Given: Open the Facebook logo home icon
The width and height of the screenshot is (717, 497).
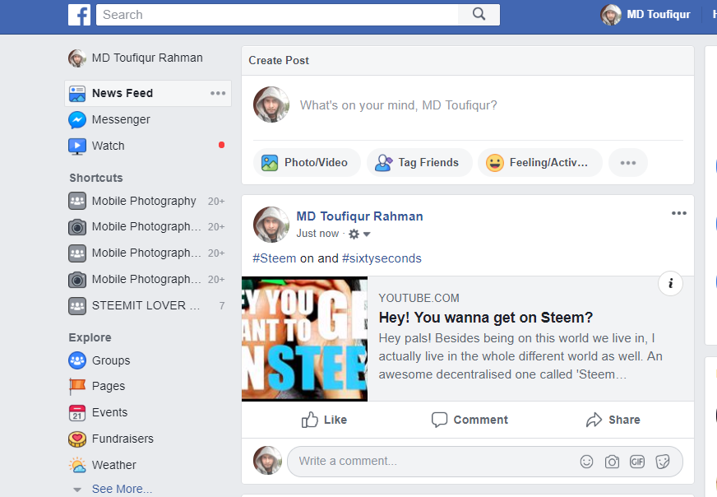Looking at the screenshot, I should pos(79,15).
